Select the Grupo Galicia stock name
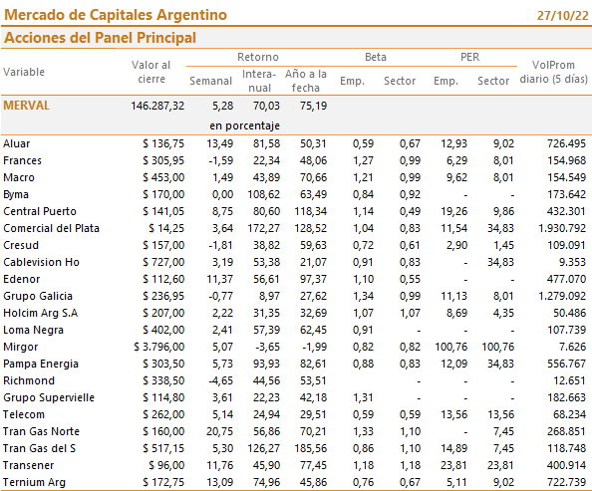The height and width of the screenshot is (491, 592). pyautogui.click(x=38, y=296)
